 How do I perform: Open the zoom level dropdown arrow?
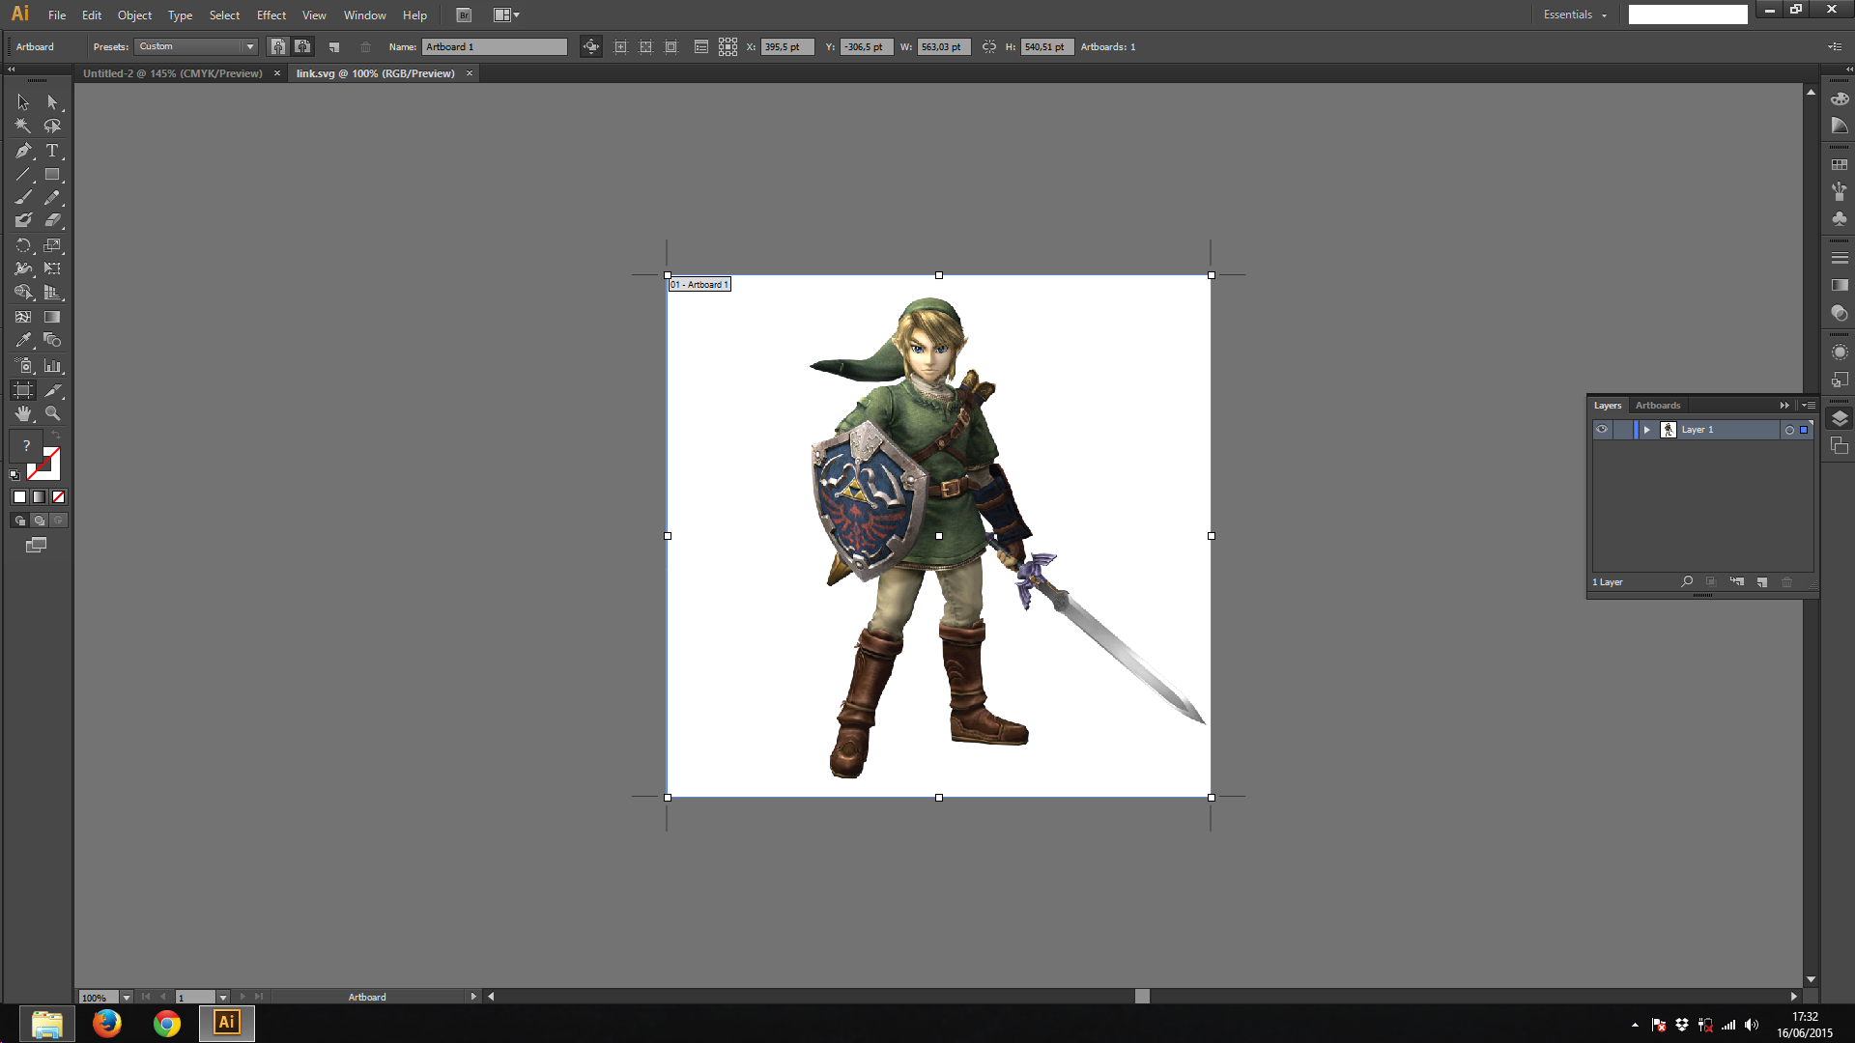pos(127,998)
